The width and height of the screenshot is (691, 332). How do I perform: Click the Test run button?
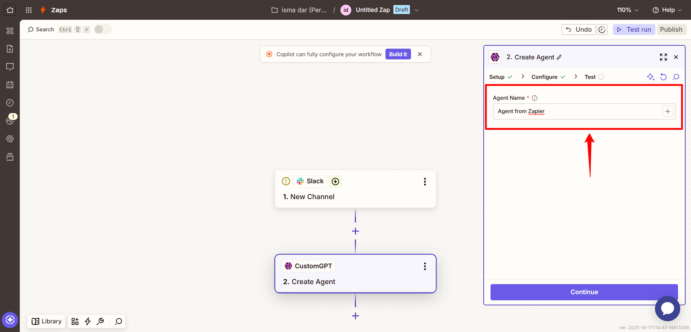tap(634, 30)
